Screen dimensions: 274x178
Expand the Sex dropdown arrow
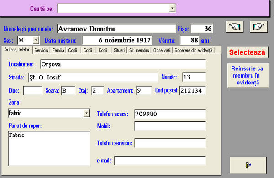click(x=36, y=40)
